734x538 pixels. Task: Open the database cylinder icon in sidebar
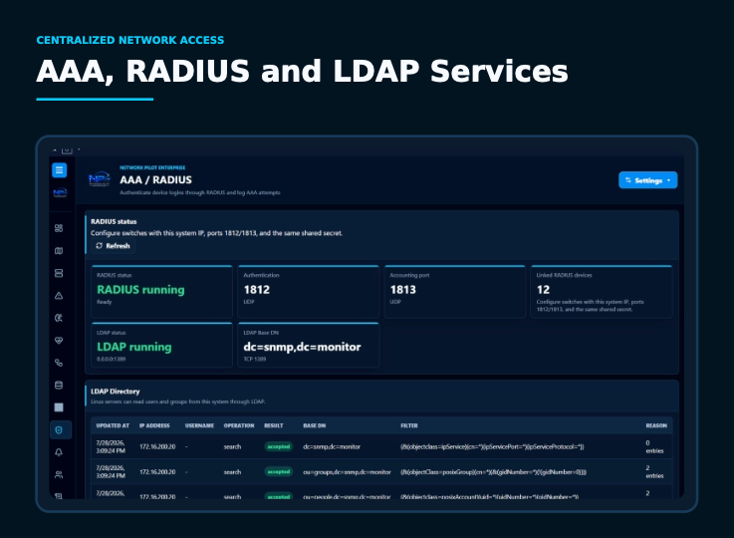pos(59,385)
